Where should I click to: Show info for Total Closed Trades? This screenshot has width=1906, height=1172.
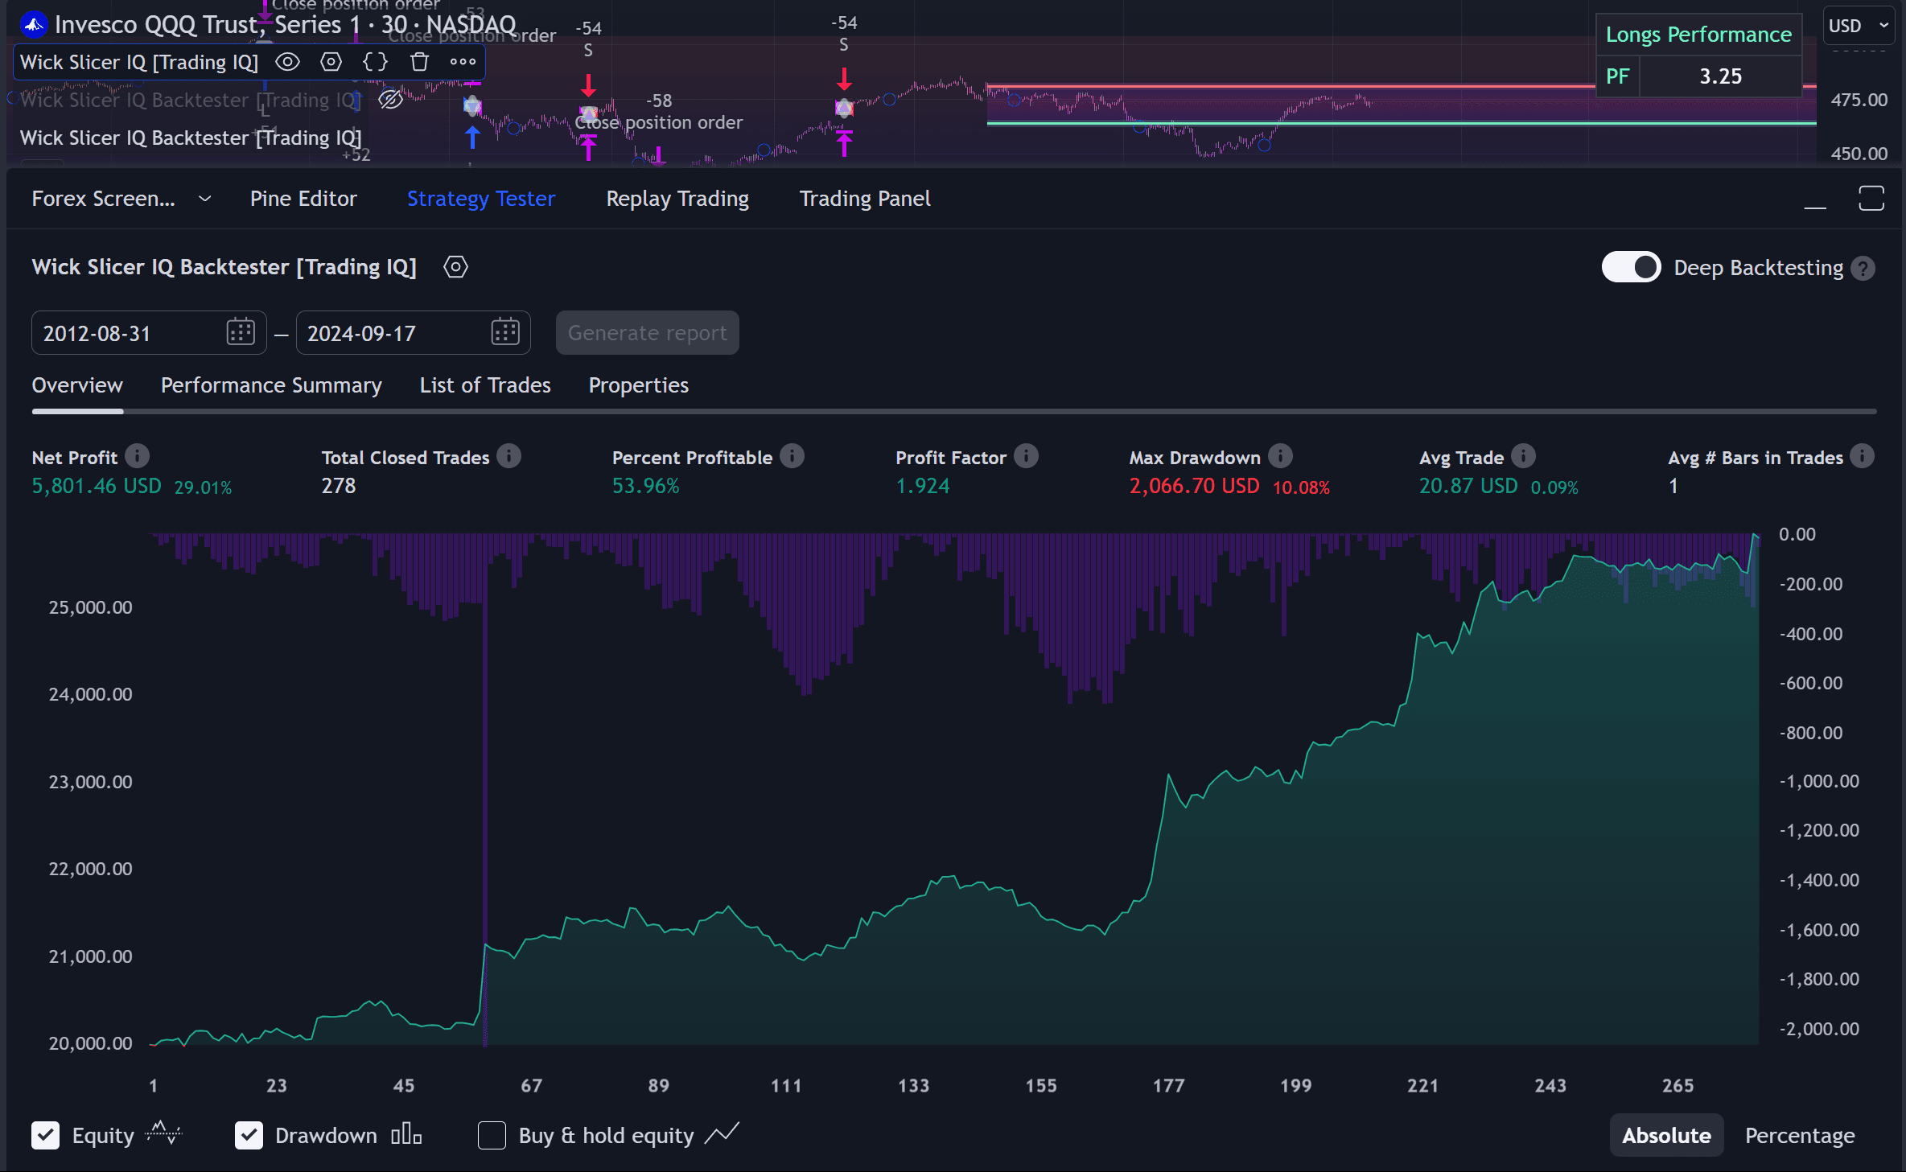[508, 456]
